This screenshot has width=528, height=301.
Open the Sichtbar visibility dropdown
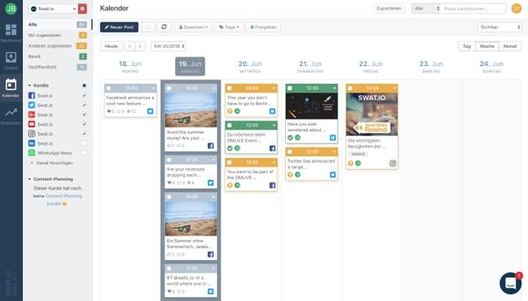(500, 27)
